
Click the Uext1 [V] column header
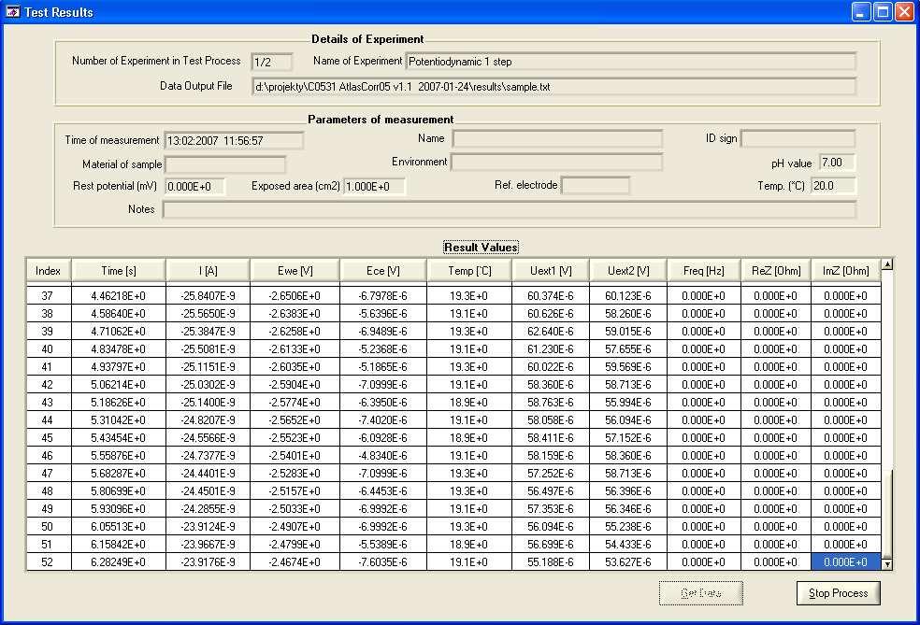551,270
